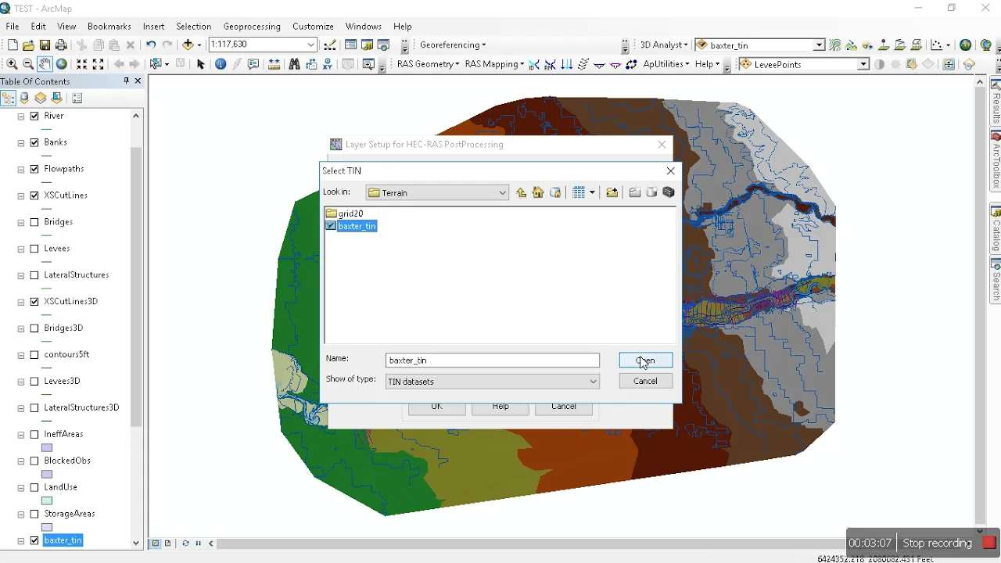1001x563 pixels.
Task: Click Fixed Zoom In icon
Action: (x=81, y=64)
